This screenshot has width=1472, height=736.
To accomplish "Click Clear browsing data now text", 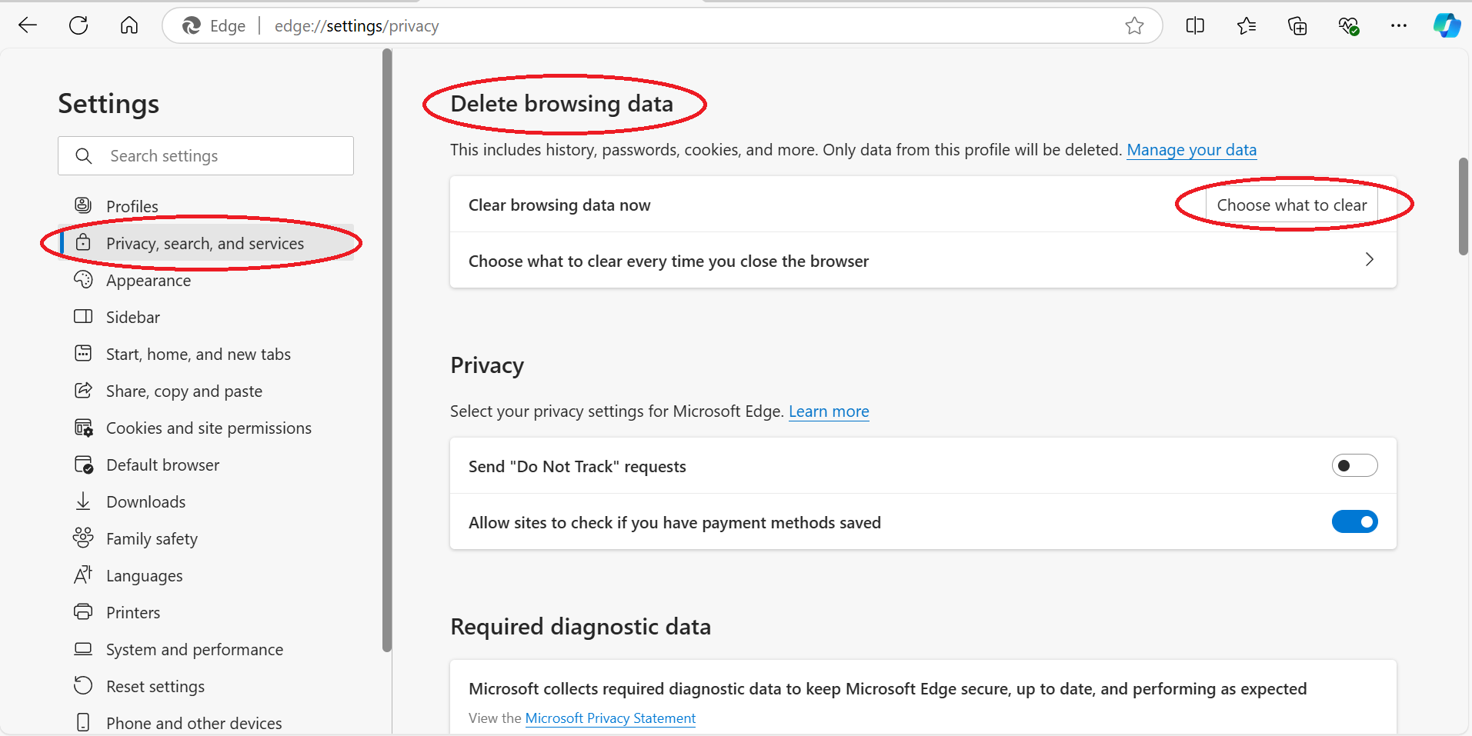I will (559, 205).
